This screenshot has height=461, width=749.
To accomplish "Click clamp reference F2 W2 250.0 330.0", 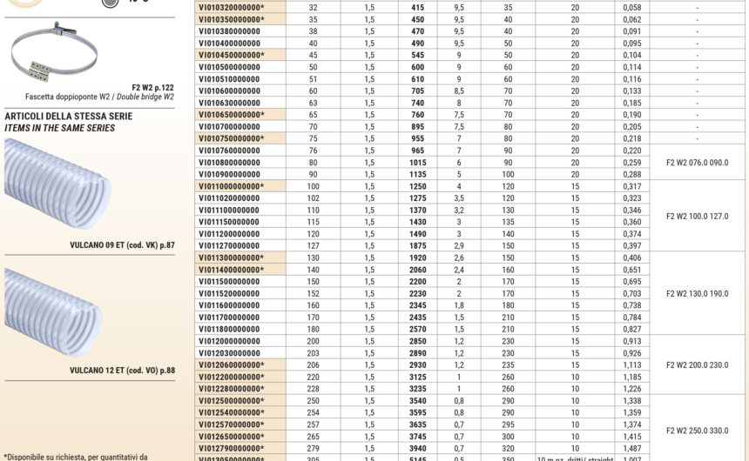I will click(x=697, y=431).
